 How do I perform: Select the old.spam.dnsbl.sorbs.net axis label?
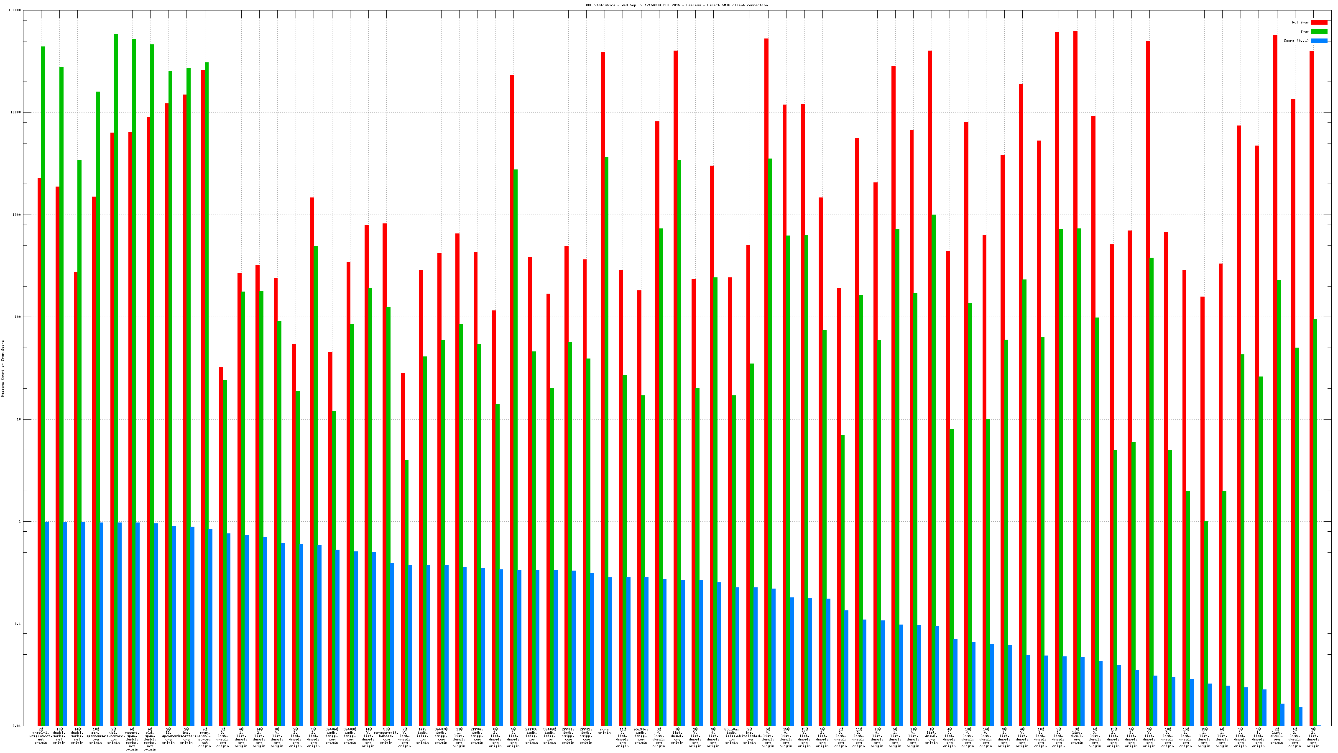pyautogui.click(x=150, y=740)
